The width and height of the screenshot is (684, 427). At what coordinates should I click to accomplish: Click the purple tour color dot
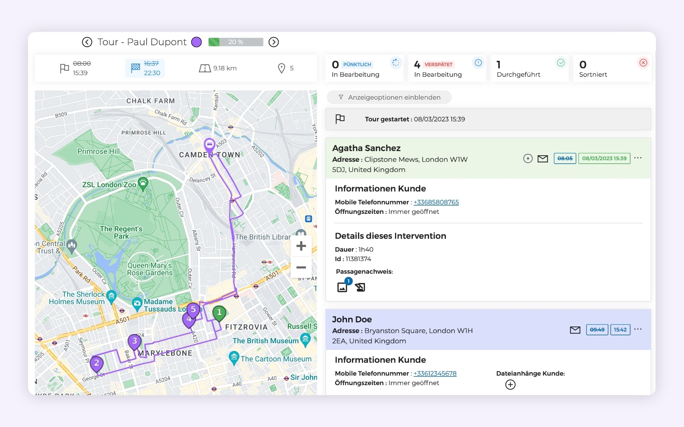[196, 42]
